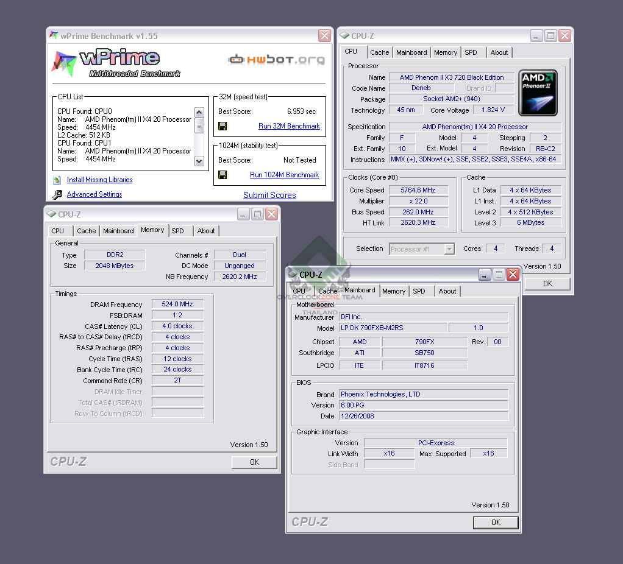Viewport: 623px width, 564px height.
Task: Click the CPU List scrollbar thumb
Action: [199, 125]
